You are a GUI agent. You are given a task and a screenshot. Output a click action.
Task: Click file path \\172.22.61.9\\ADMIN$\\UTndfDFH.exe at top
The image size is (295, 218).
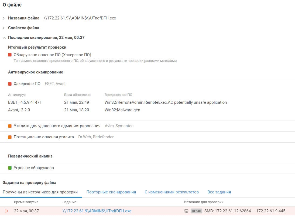pyautogui.click(x=80, y=18)
